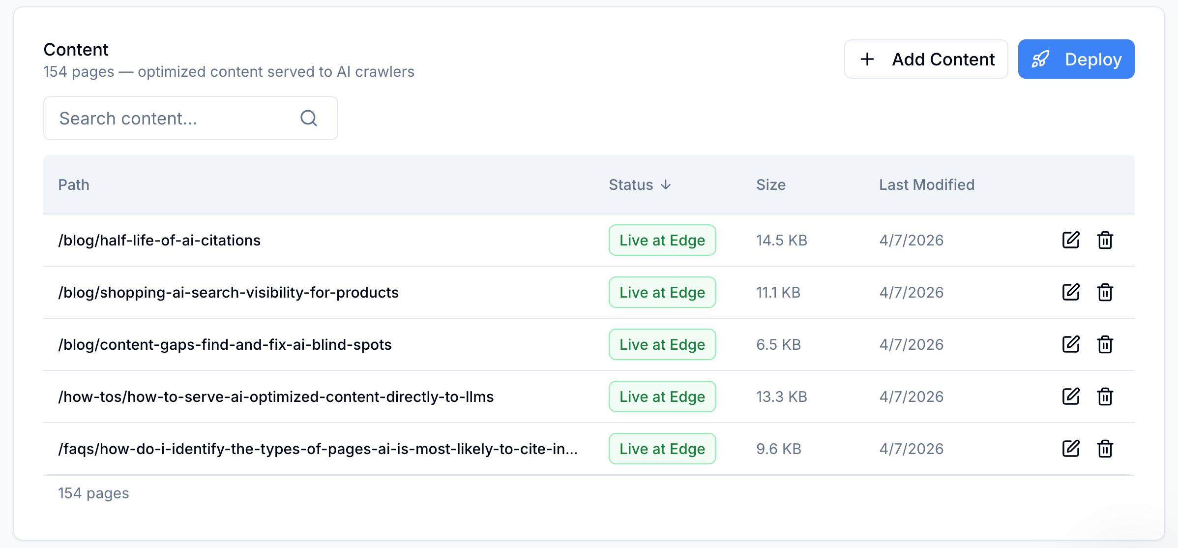Sort by the Size column header

pyautogui.click(x=771, y=184)
